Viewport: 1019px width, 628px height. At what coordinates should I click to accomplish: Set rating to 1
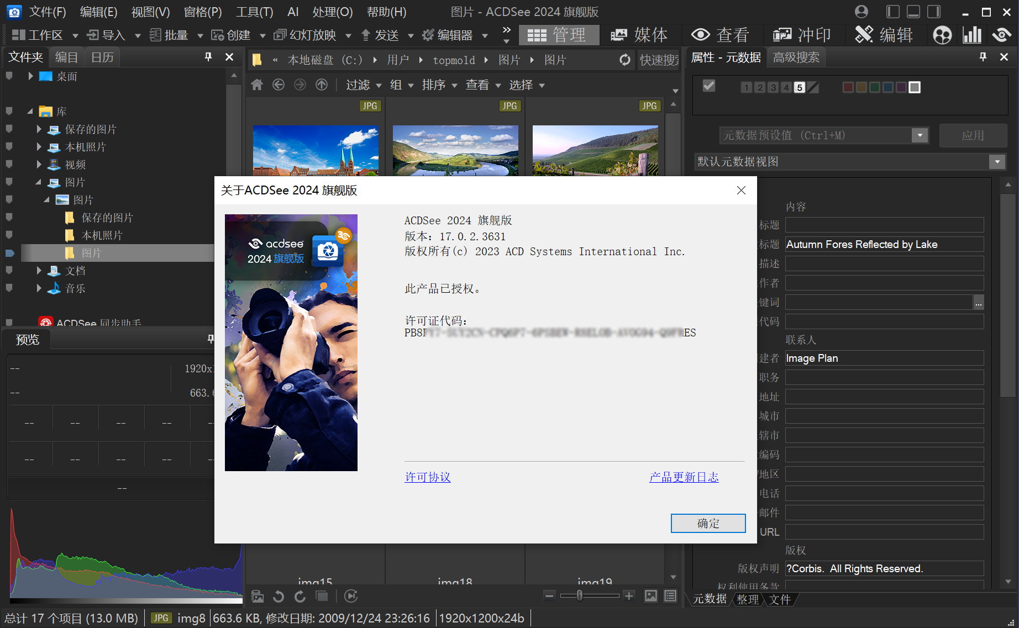(x=746, y=87)
